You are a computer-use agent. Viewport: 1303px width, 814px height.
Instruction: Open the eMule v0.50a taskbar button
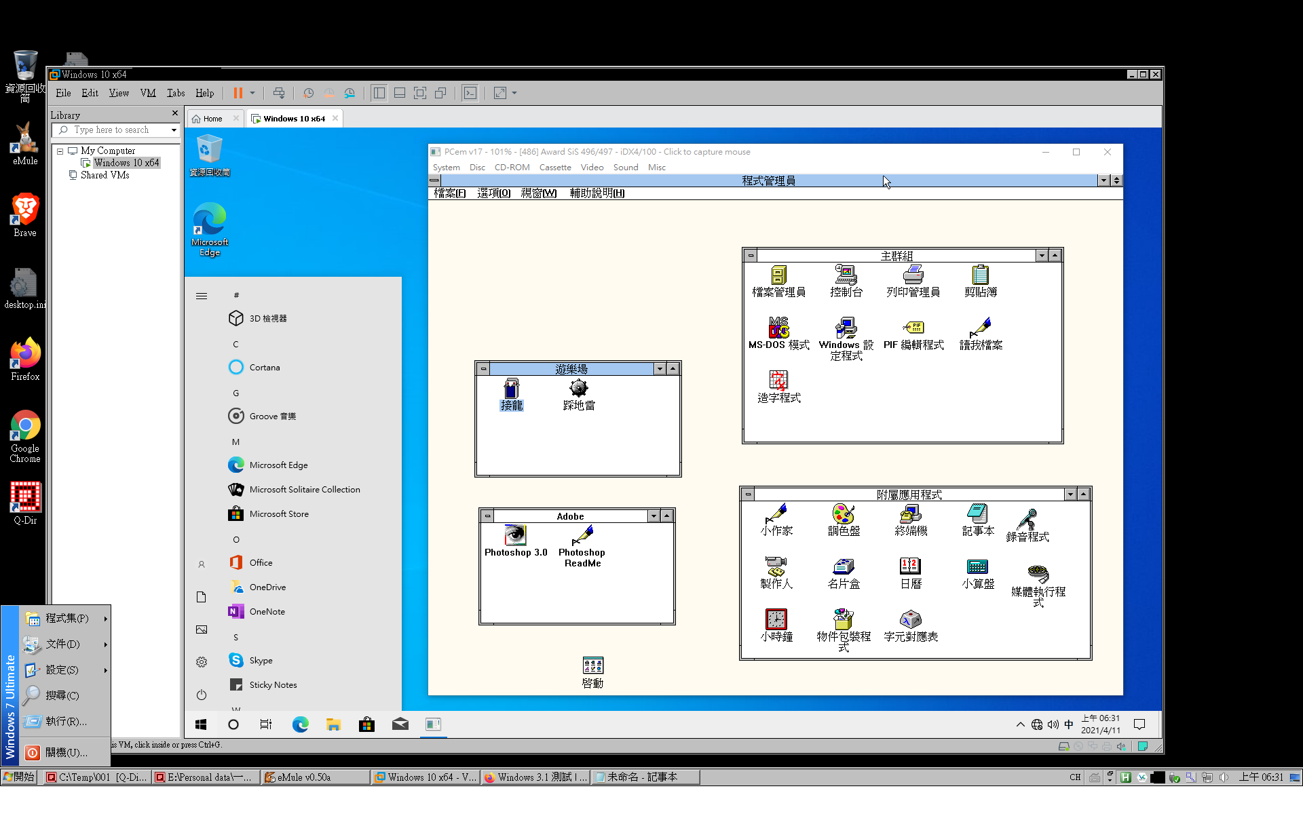point(315,777)
